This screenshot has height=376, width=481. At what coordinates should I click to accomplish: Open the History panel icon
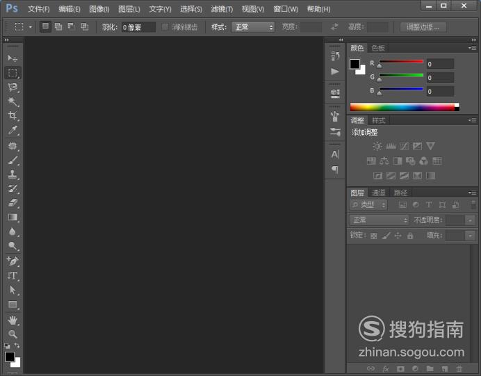335,56
